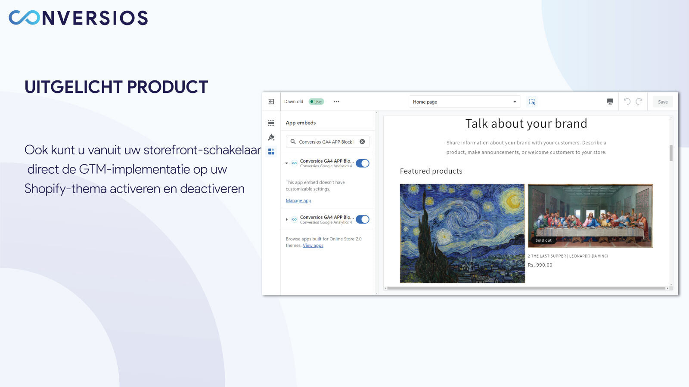This screenshot has height=387, width=689.
Task: Open the Home page template dropdown
Action: pyautogui.click(x=465, y=102)
